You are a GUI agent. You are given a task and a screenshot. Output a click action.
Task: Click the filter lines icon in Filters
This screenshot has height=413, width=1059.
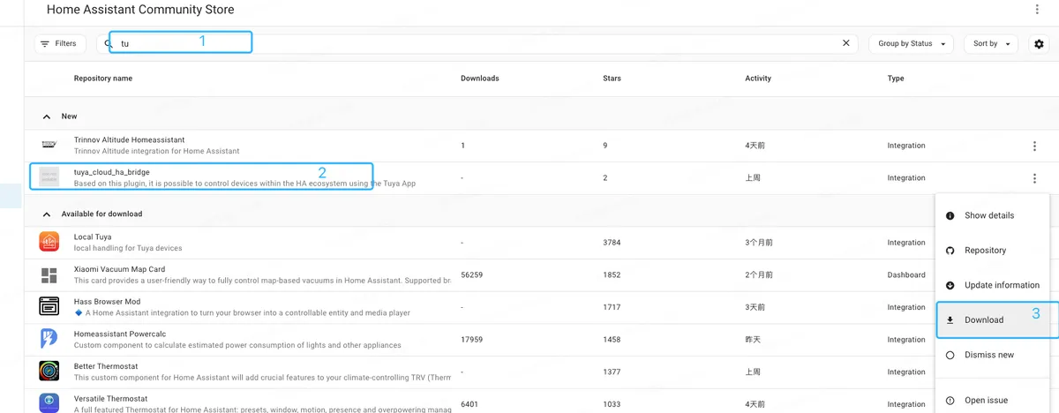click(45, 43)
